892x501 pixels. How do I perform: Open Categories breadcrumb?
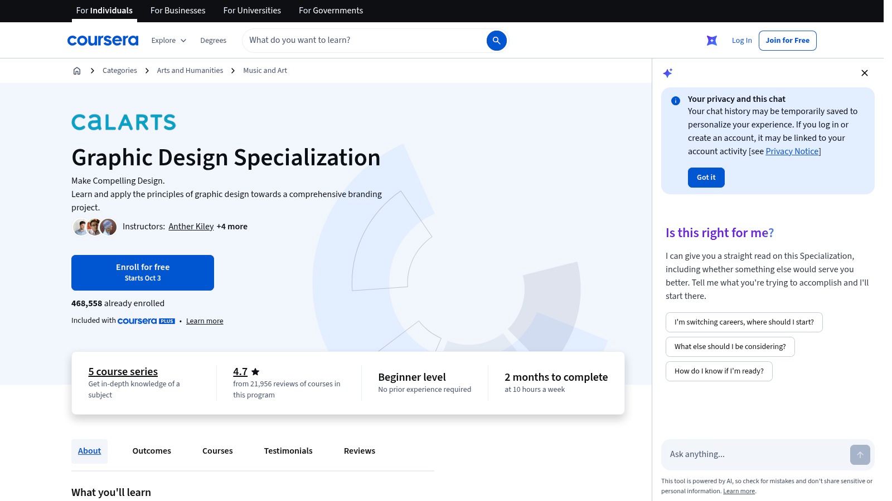(x=120, y=71)
